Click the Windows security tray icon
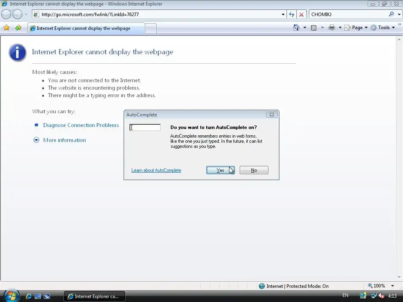Image resolution: width=403 pixels, height=302 pixels. 363,296
